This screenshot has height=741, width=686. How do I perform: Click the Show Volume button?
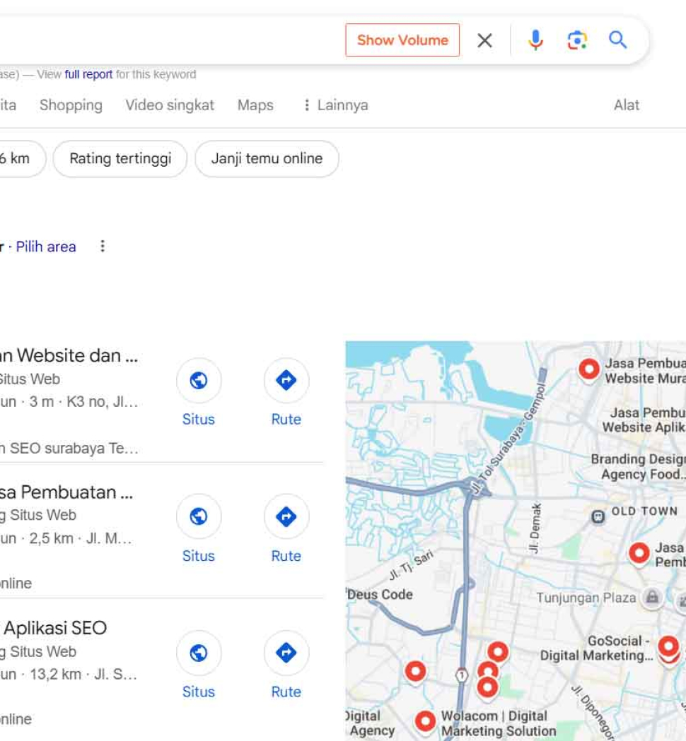coord(402,40)
